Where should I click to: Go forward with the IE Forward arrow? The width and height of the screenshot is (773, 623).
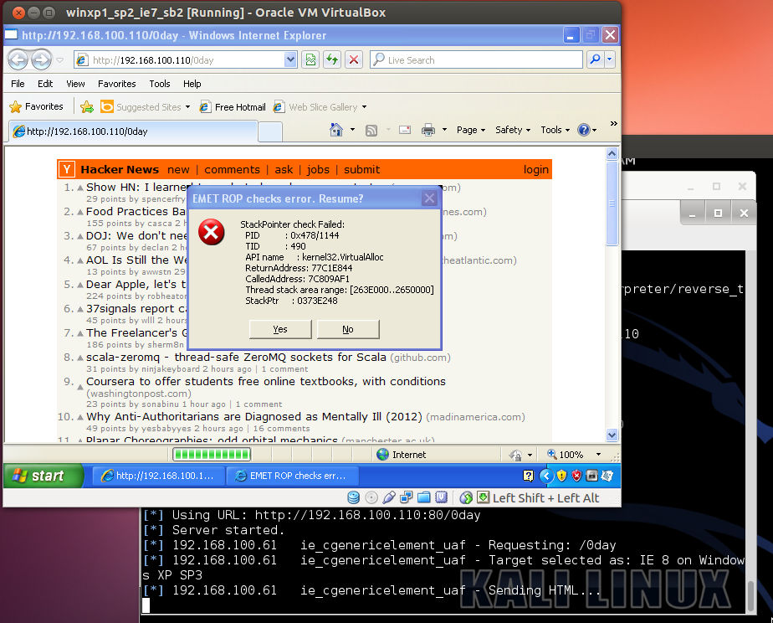click(x=42, y=60)
